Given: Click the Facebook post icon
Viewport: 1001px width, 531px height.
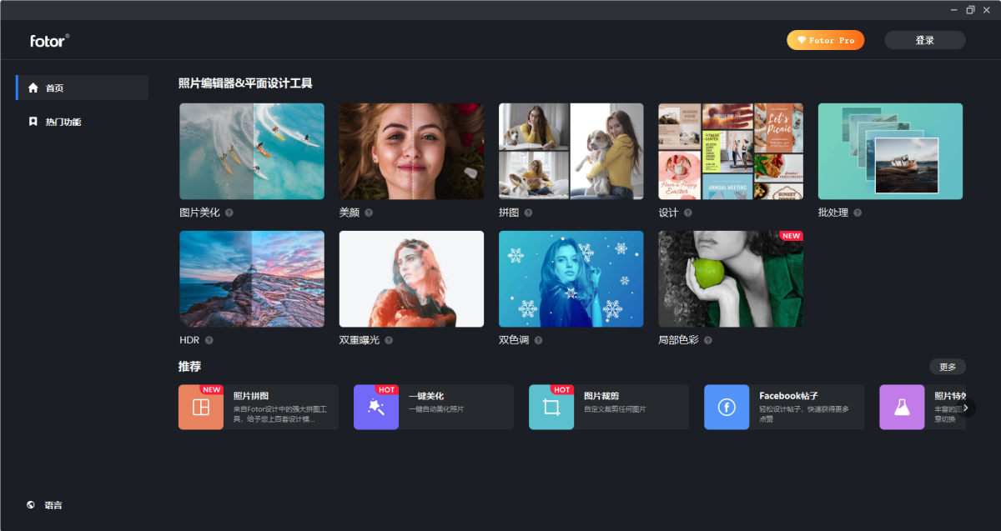Looking at the screenshot, I should click(727, 407).
